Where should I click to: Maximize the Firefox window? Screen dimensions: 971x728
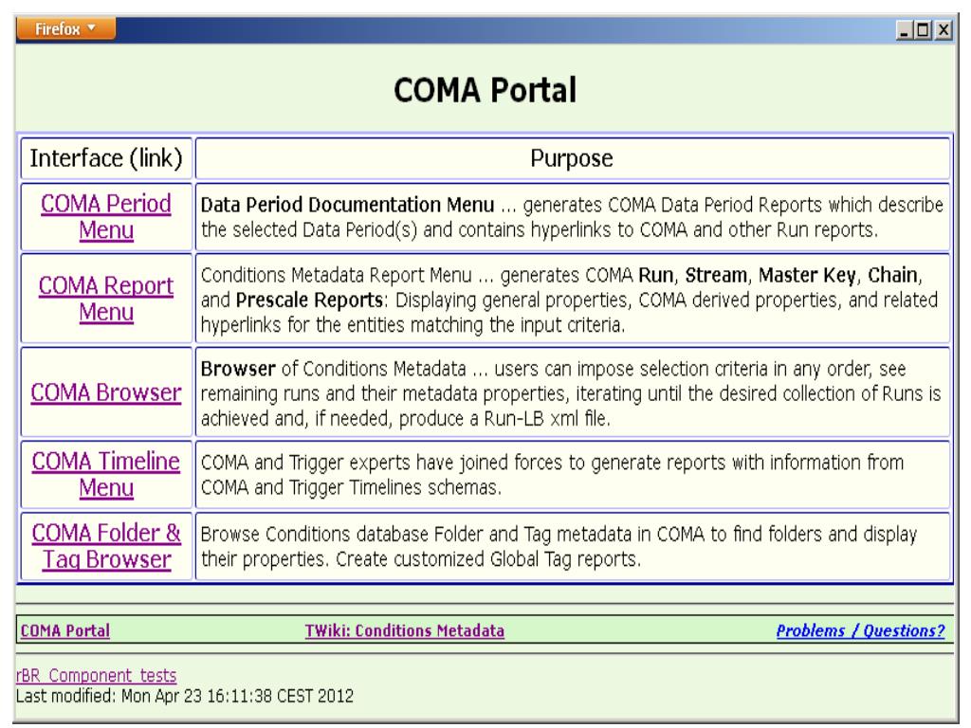pyautogui.click(x=924, y=29)
